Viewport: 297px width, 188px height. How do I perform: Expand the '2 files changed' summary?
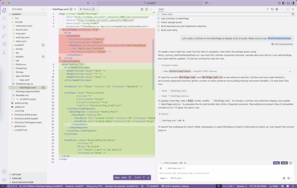click(162, 163)
